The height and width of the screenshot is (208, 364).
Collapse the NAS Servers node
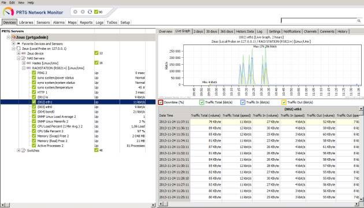point(18,58)
